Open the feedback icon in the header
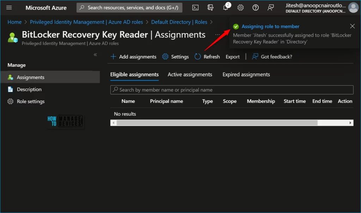361x213 pixels. click(270, 8)
